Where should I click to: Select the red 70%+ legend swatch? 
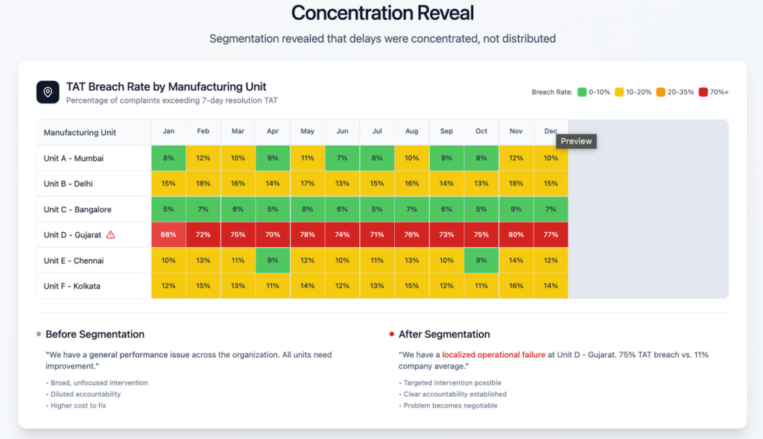(703, 92)
